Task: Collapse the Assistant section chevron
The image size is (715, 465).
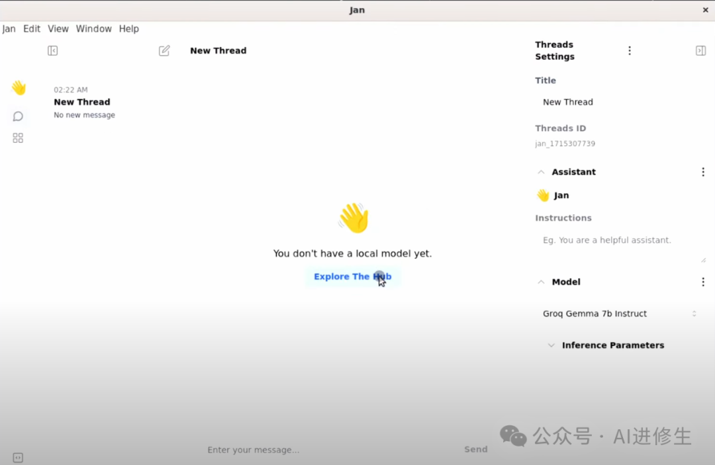Action: pyautogui.click(x=541, y=172)
